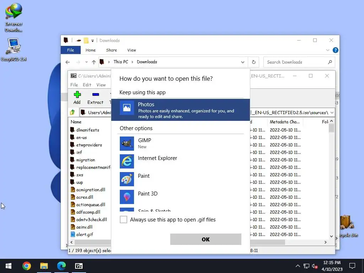
Task: Open volume tray icon
Action: click(315, 266)
